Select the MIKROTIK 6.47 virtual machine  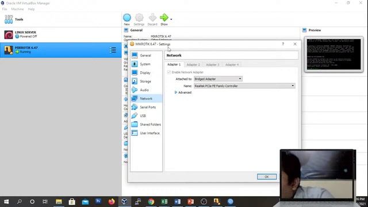(x=60, y=50)
